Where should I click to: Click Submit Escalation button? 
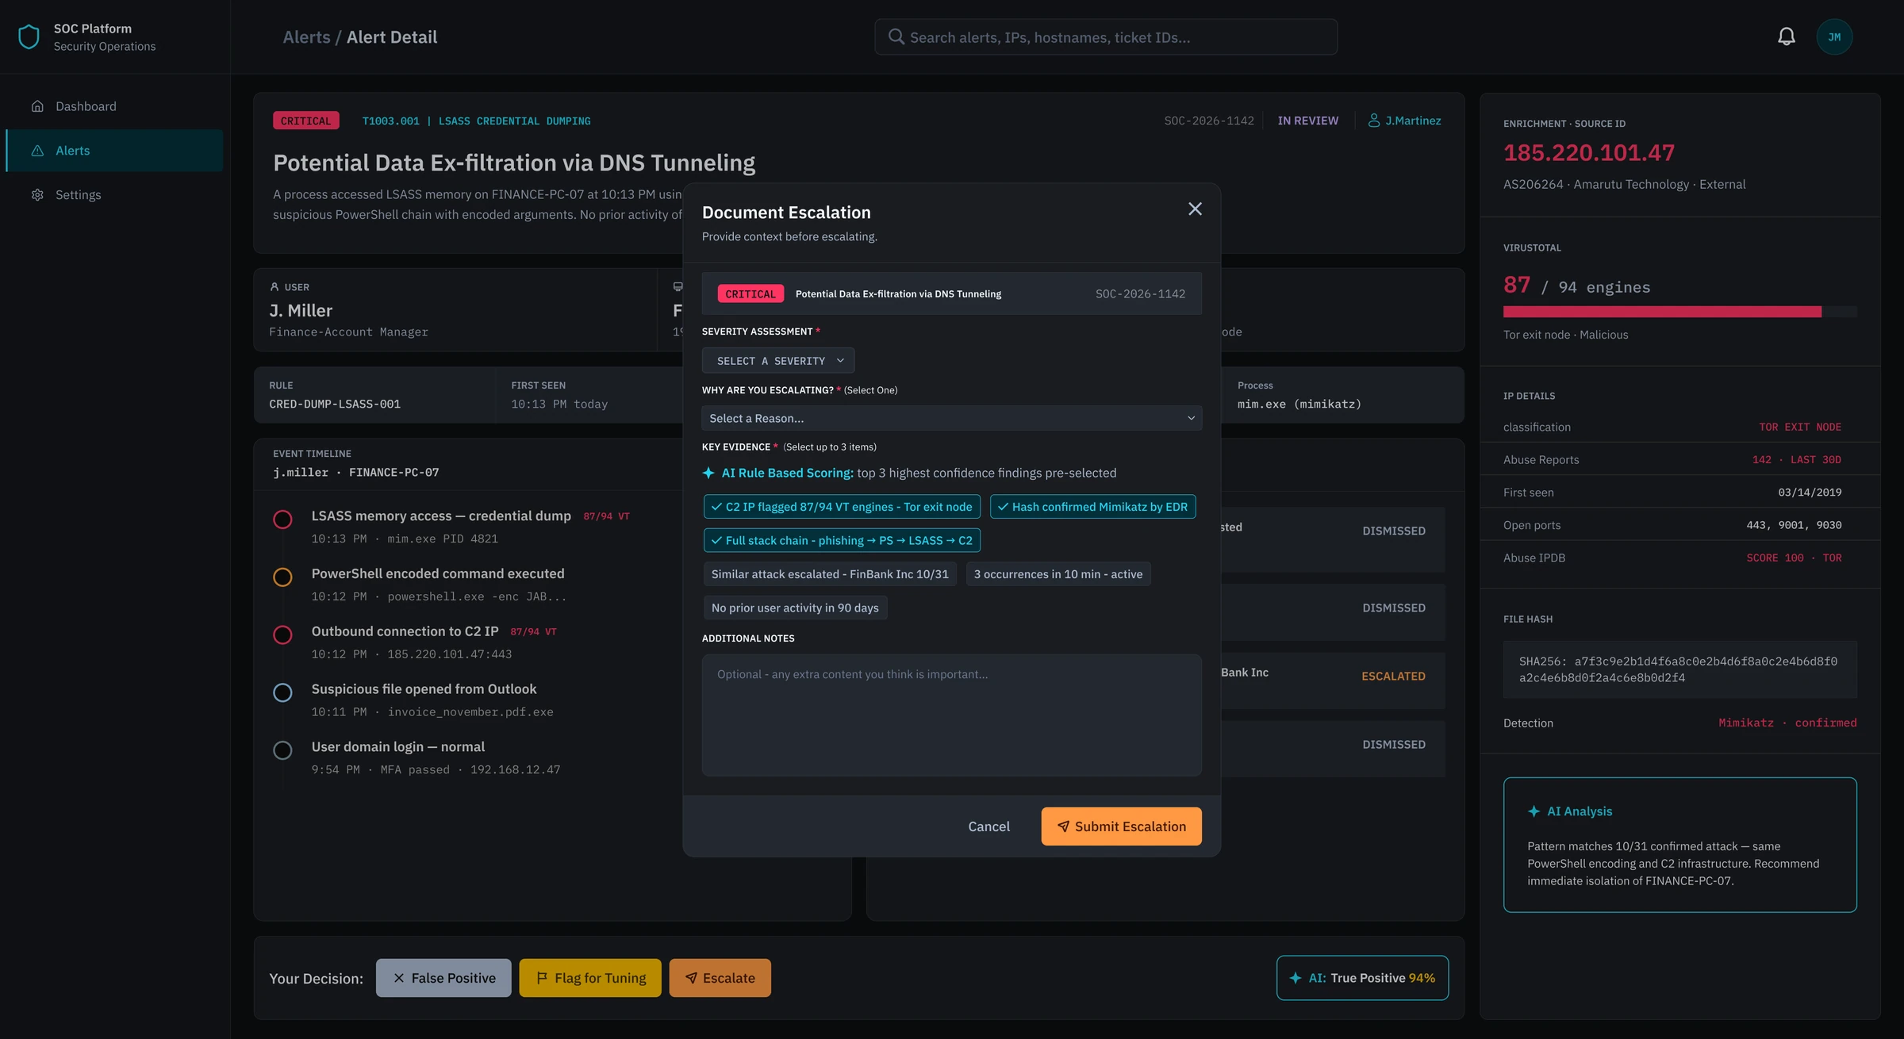coord(1121,826)
